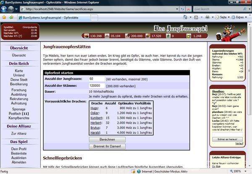This screenshot has width=252, height=174.
Task: Click the search magnifier icon
Action: (x=244, y=9)
